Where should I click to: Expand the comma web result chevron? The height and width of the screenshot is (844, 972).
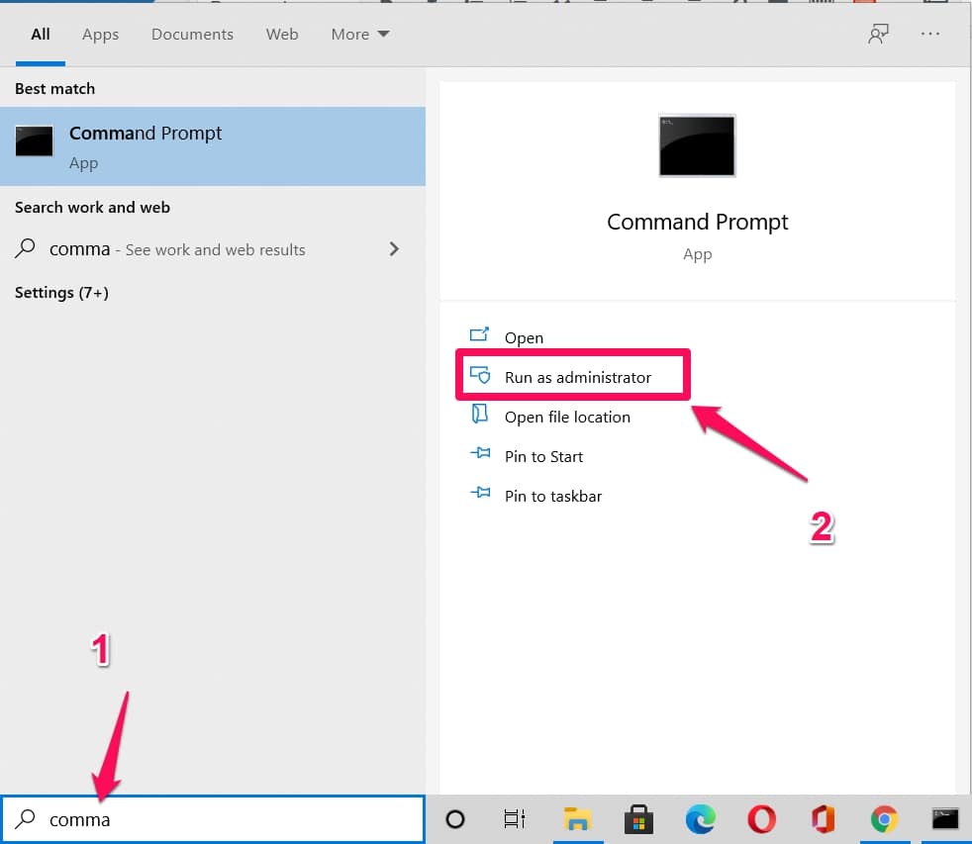pos(394,249)
